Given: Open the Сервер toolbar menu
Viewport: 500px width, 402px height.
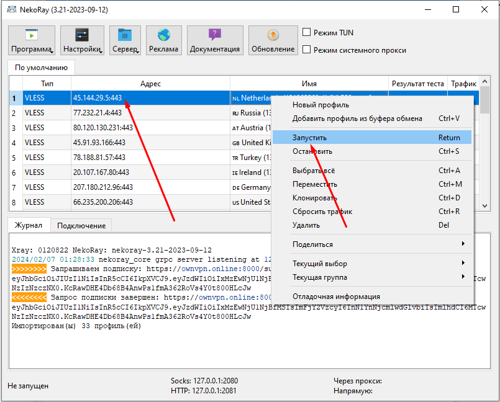Looking at the screenshot, I should (125, 40).
